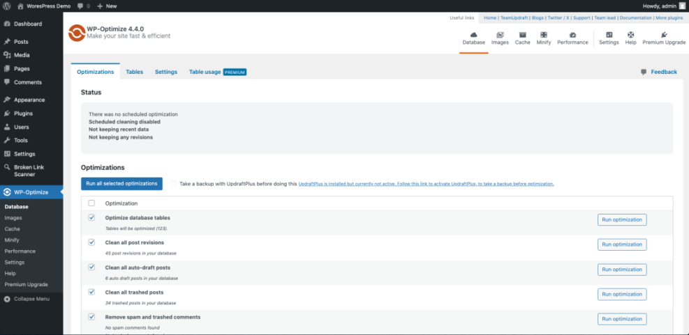Run optimization for post revisions

pyautogui.click(x=622, y=244)
